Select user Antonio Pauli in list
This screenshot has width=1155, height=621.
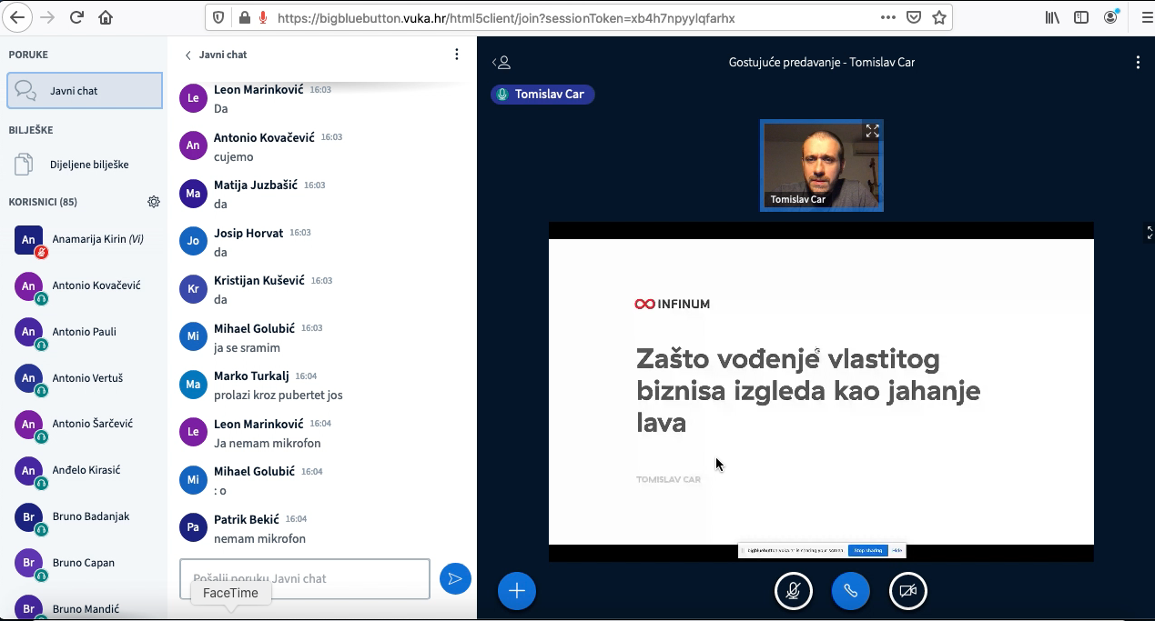(84, 332)
